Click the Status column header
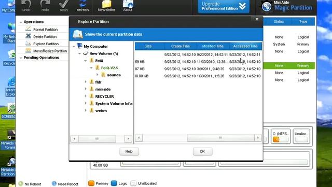The width and height of the screenshot is (332, 187). pos(279,22)
